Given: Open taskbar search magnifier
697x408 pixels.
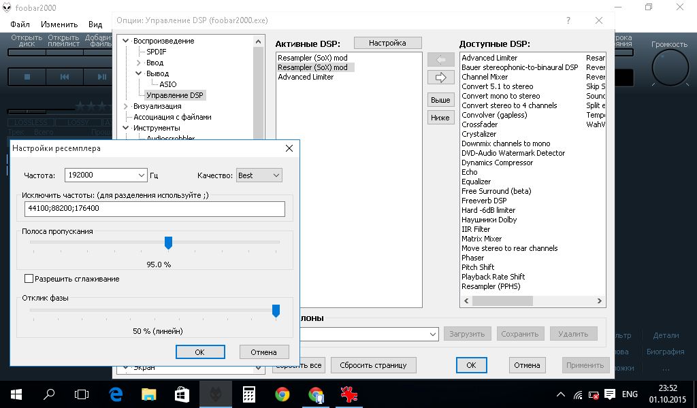Looking at the screenshot, I should coord(49,394).
